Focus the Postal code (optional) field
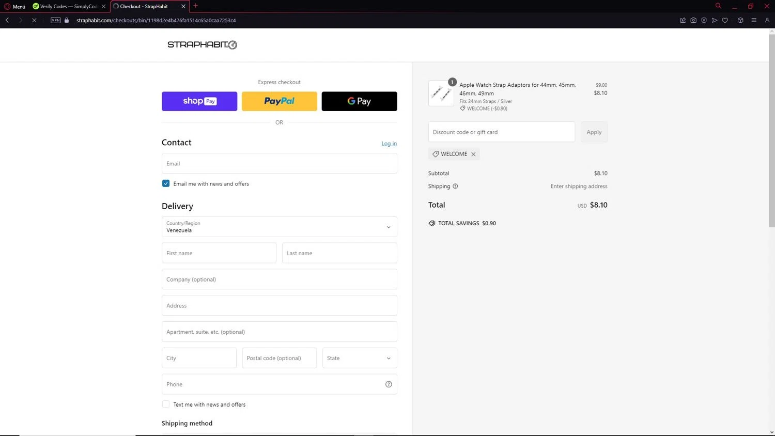This screenshot has width=775, height=436. coord(280,358)
